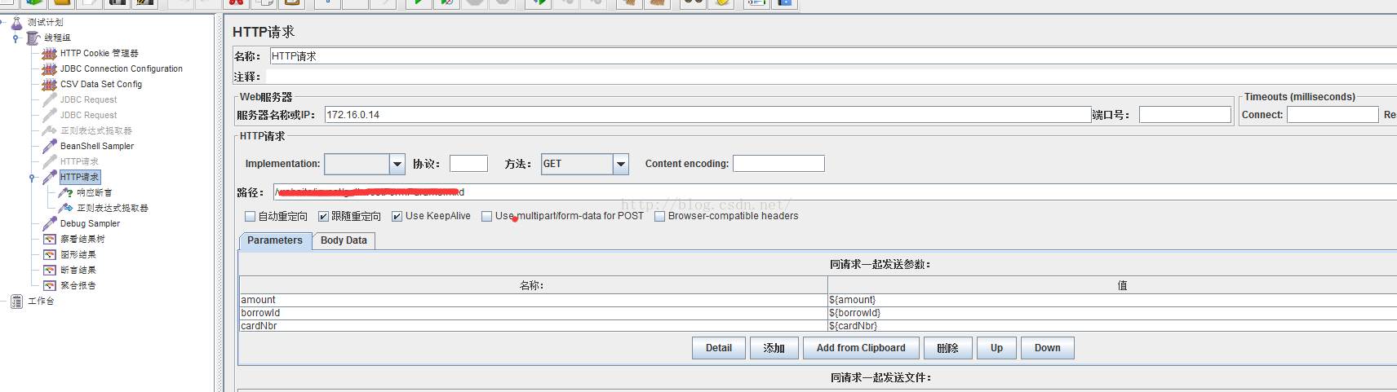Screen dimensions: 1397x392
Task: Click the 端口号 port field
Action: pyautogui.click(x=1185, y=115)
